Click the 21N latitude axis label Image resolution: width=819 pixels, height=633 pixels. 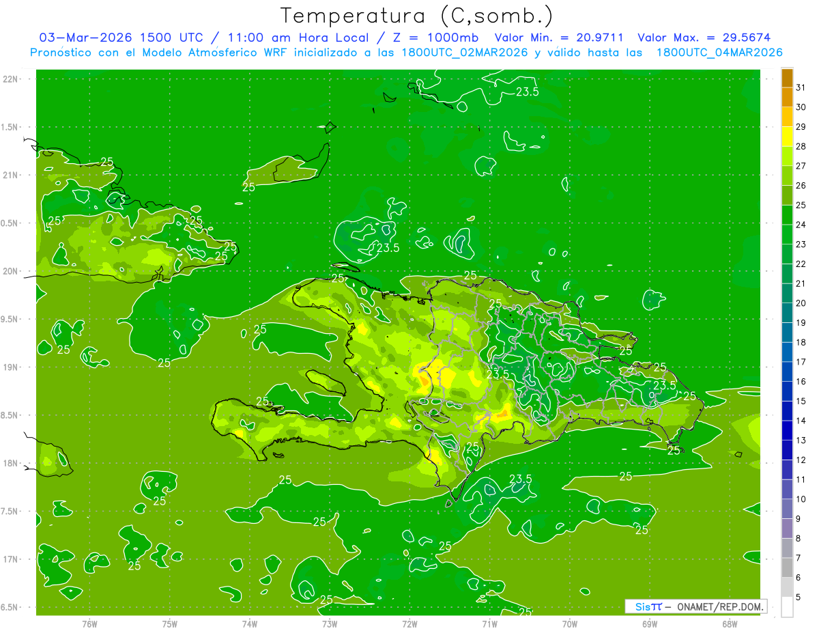point(10,175)
